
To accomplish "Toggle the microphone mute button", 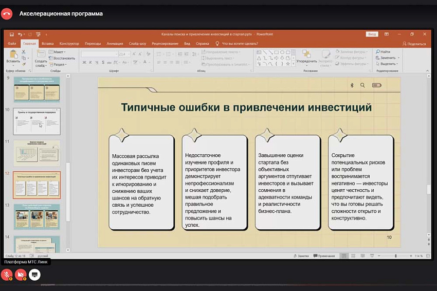I will pos(7,275).
